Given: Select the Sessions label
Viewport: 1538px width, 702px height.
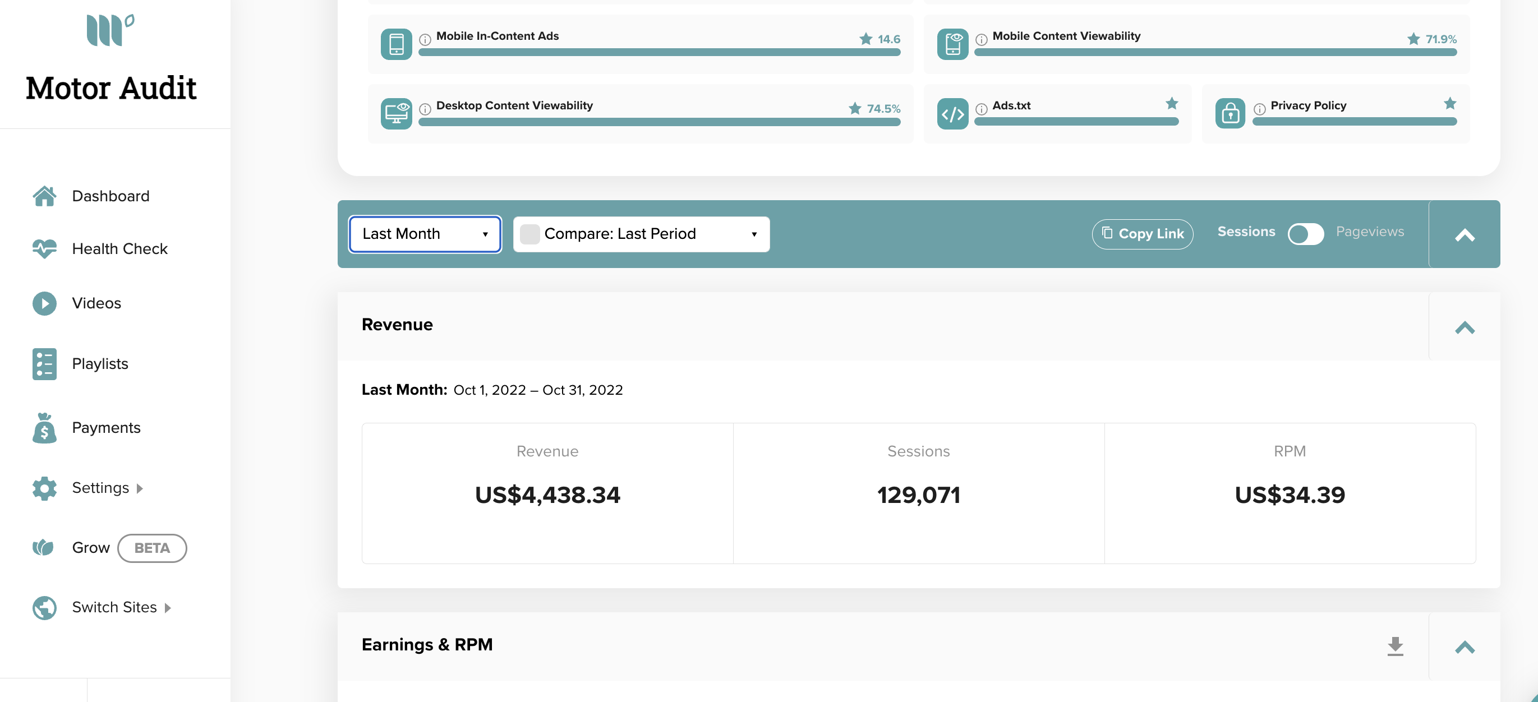Looking at the screenshot, I should point(1246,231).
